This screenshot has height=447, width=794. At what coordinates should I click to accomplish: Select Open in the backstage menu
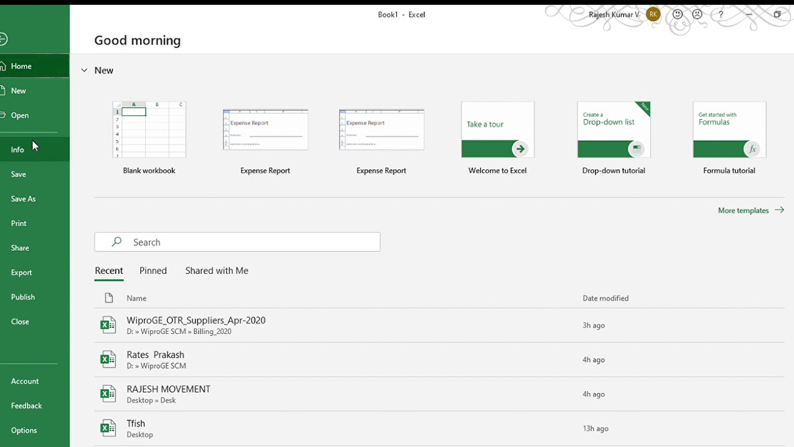(x=35, y=115)
